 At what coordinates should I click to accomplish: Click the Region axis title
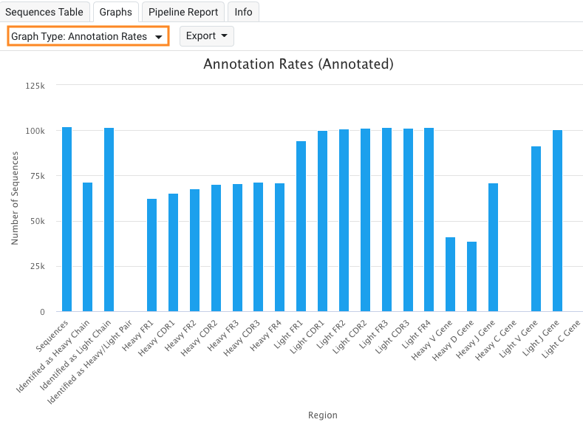[323, 415]
